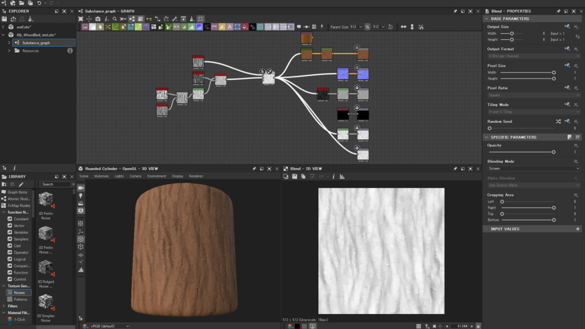Click the Opacity slider handle
Image resolution: width=585 pixels, height=329 pixels.
click(x=554, y=152)
